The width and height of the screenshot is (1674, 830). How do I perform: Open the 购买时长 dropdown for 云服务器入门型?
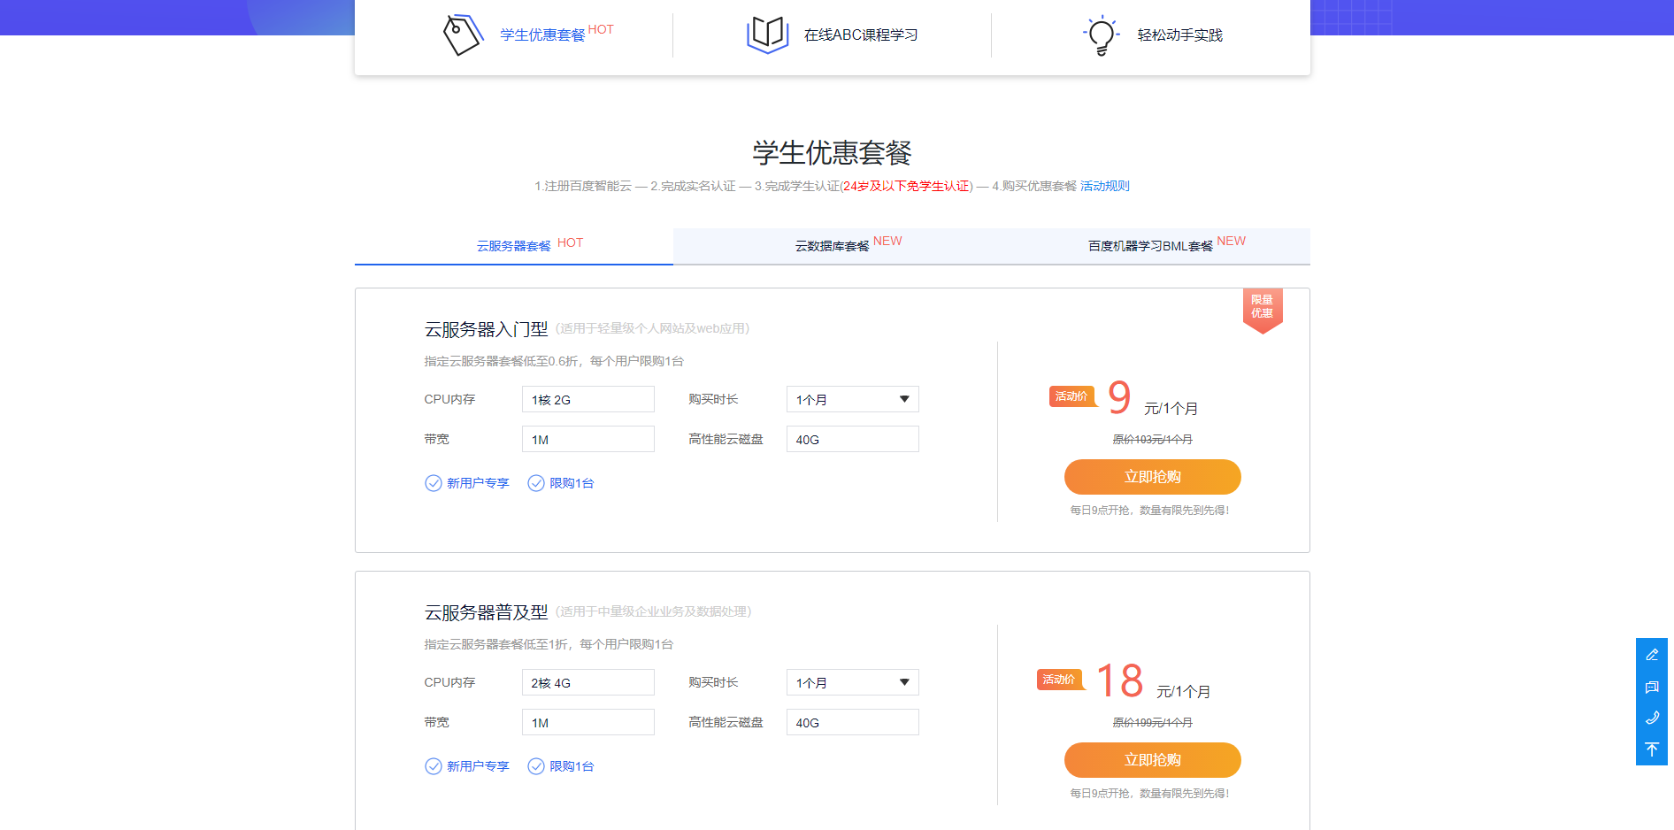(851, 399)
